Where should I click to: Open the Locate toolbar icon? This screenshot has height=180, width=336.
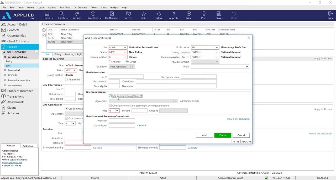(62, 14)
